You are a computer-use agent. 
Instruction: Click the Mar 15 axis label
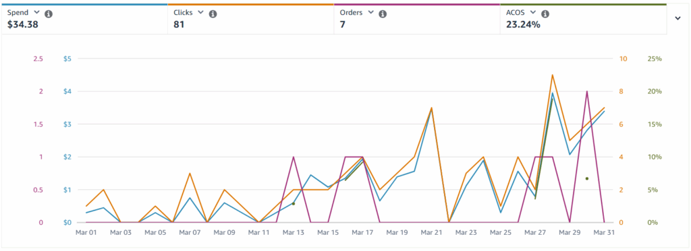[x=328, y=232]
